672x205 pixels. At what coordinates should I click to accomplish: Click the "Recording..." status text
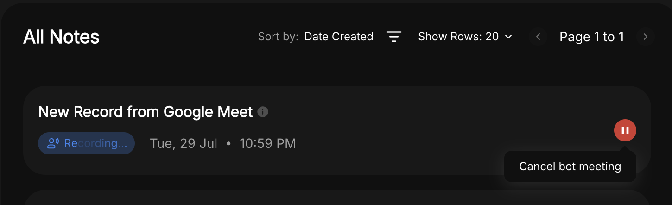[x=95, y=143]
